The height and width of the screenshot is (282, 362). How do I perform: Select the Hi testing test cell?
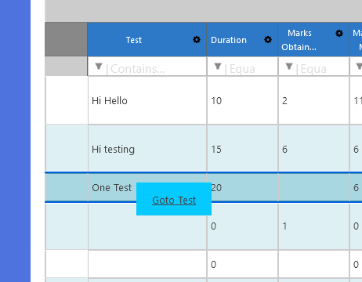click(x=147, y=148)
